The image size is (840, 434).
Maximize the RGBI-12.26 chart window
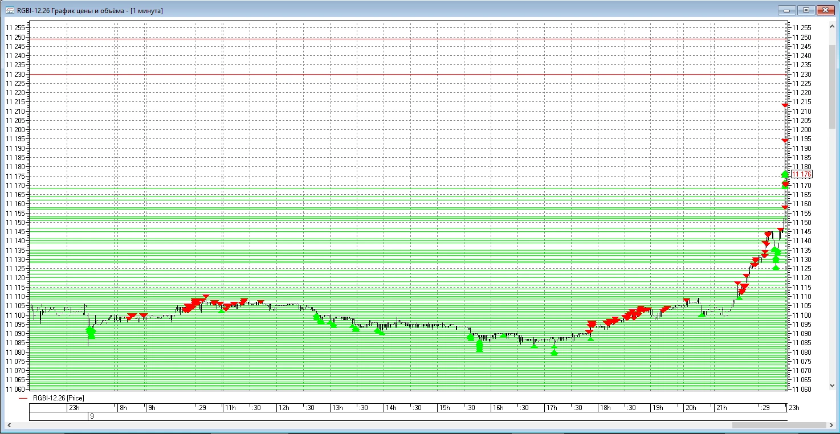click(x=806, y=10)
